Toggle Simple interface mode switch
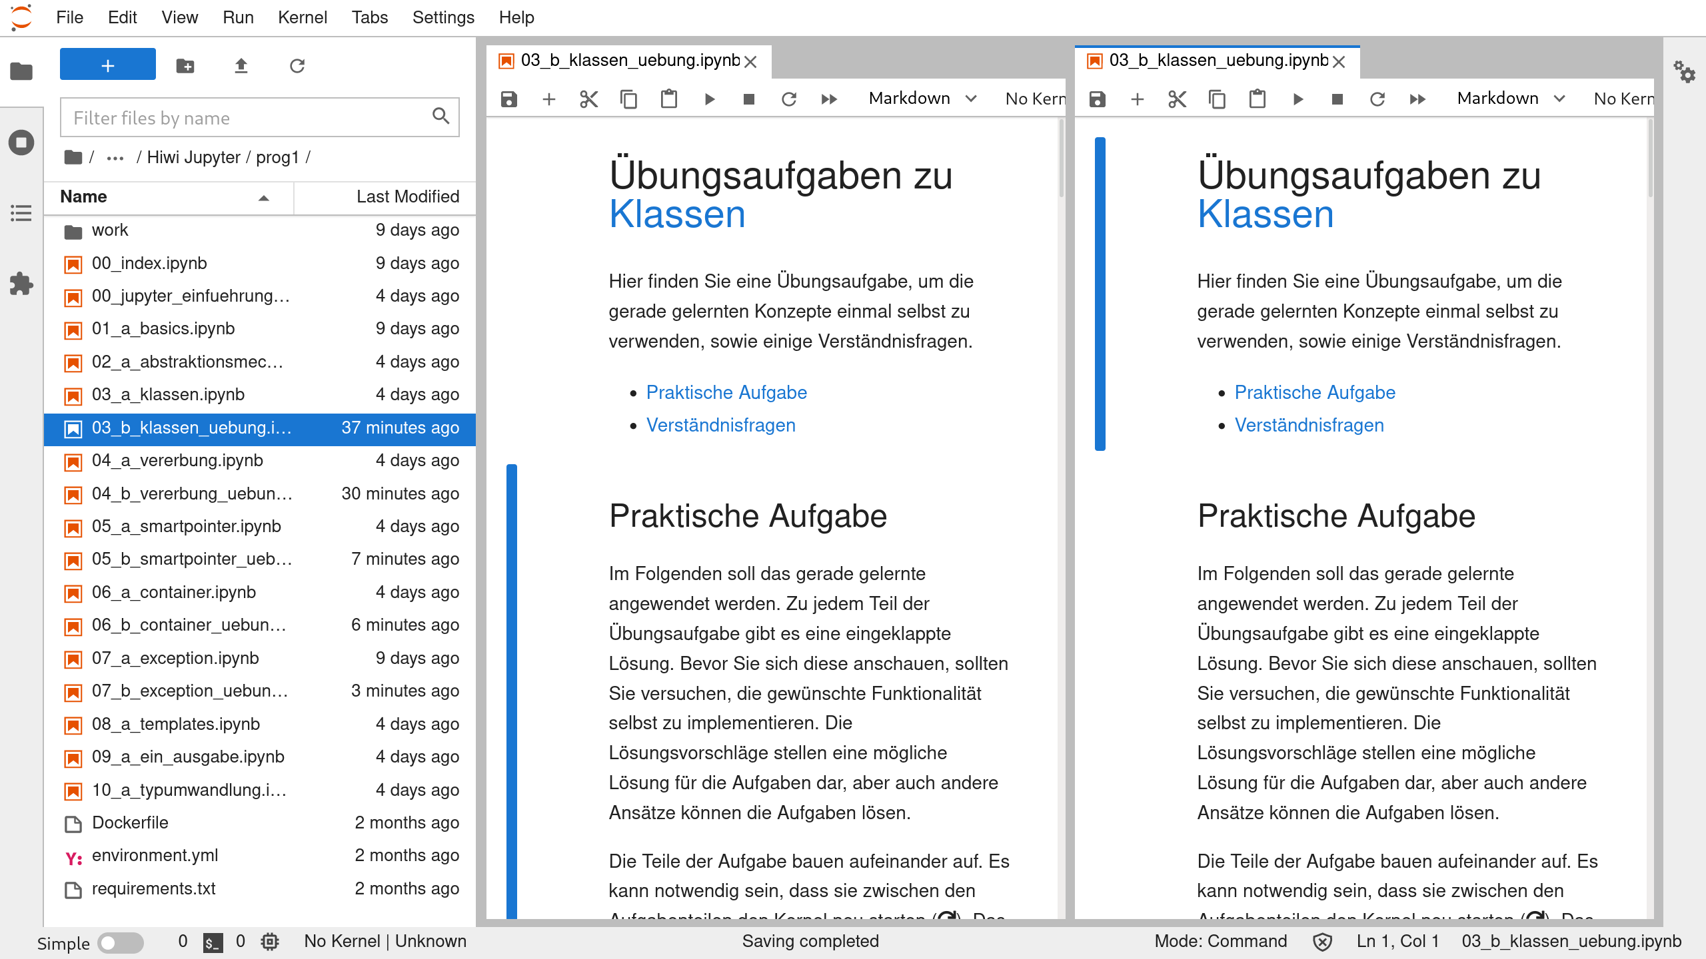1706x959 pixels. (x=120, y=942)
